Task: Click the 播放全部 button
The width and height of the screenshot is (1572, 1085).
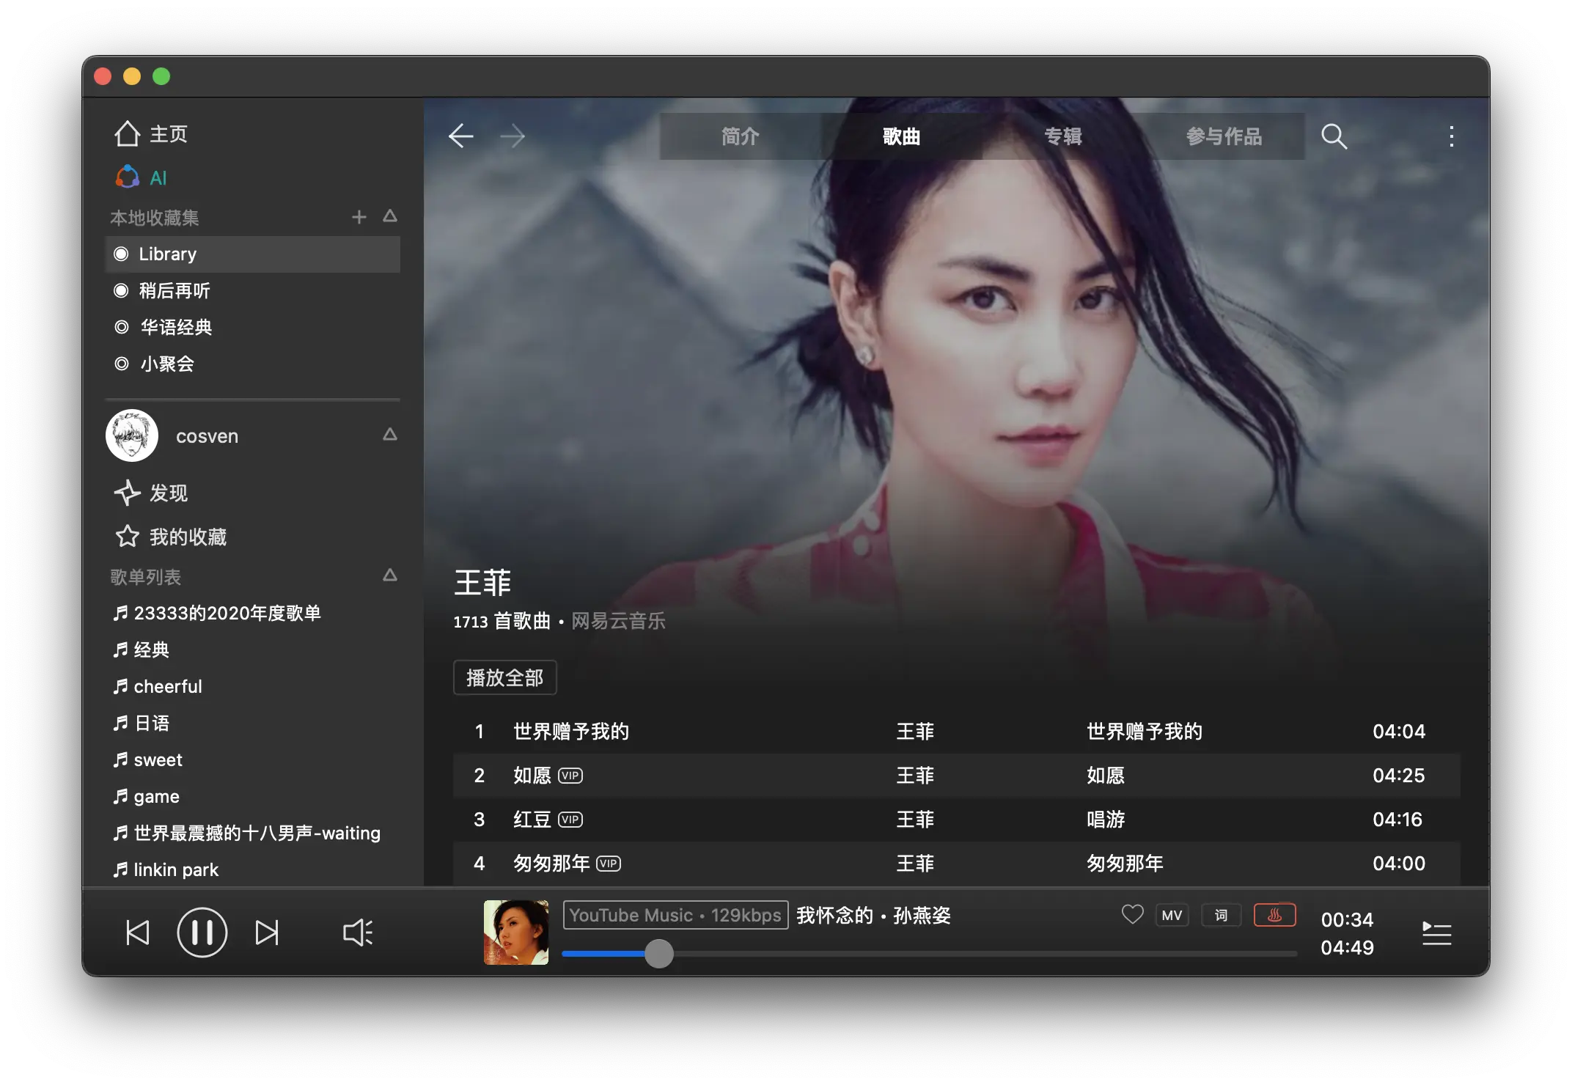Action: pos(504,677)
